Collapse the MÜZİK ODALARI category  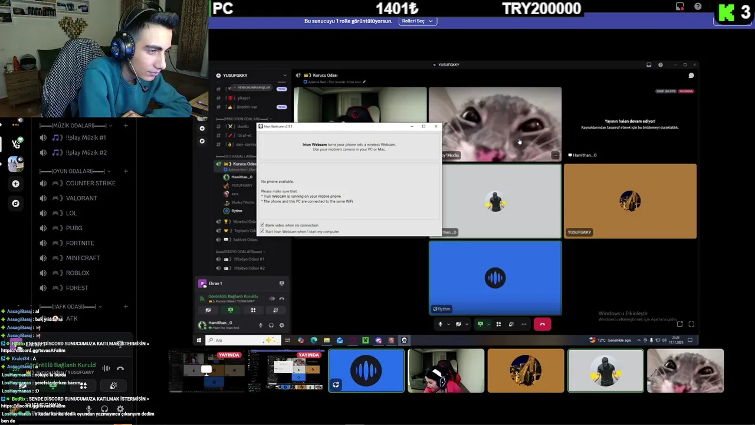tap(77, 125)
